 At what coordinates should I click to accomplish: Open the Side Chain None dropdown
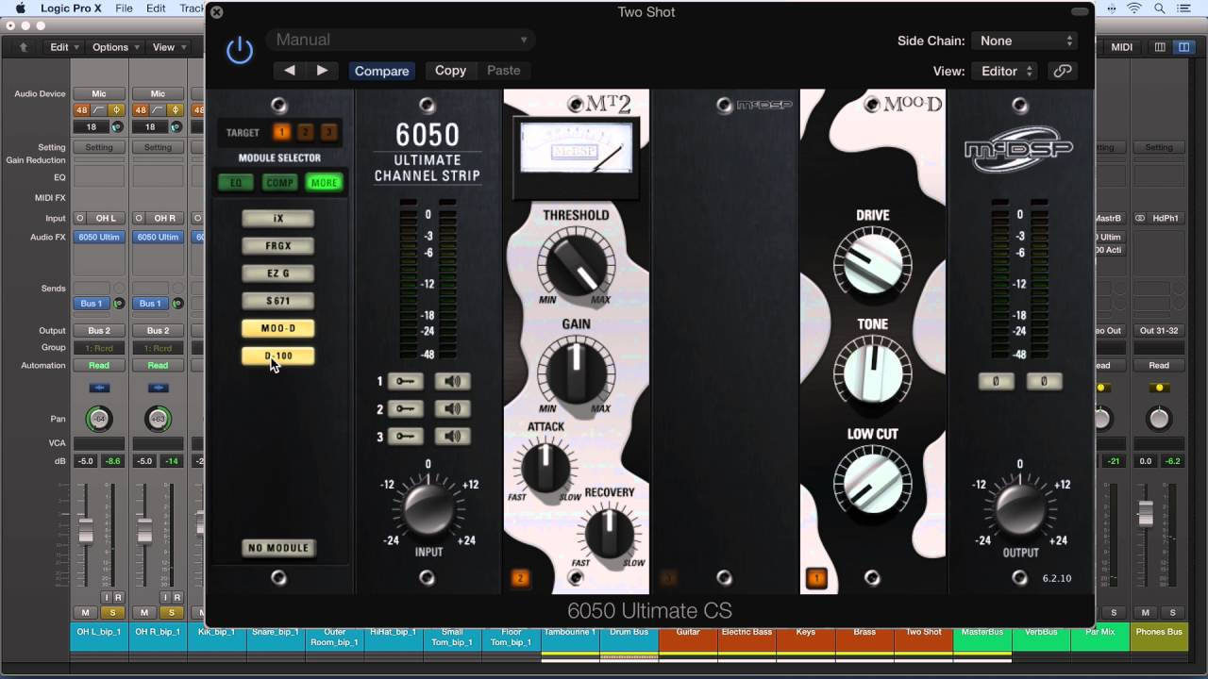pyautogui.click(x=1024, y=41)
